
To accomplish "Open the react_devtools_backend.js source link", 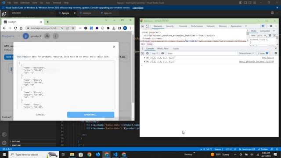I will 256,61.
